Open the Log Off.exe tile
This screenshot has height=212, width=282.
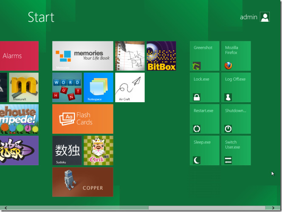click(236, 87)
